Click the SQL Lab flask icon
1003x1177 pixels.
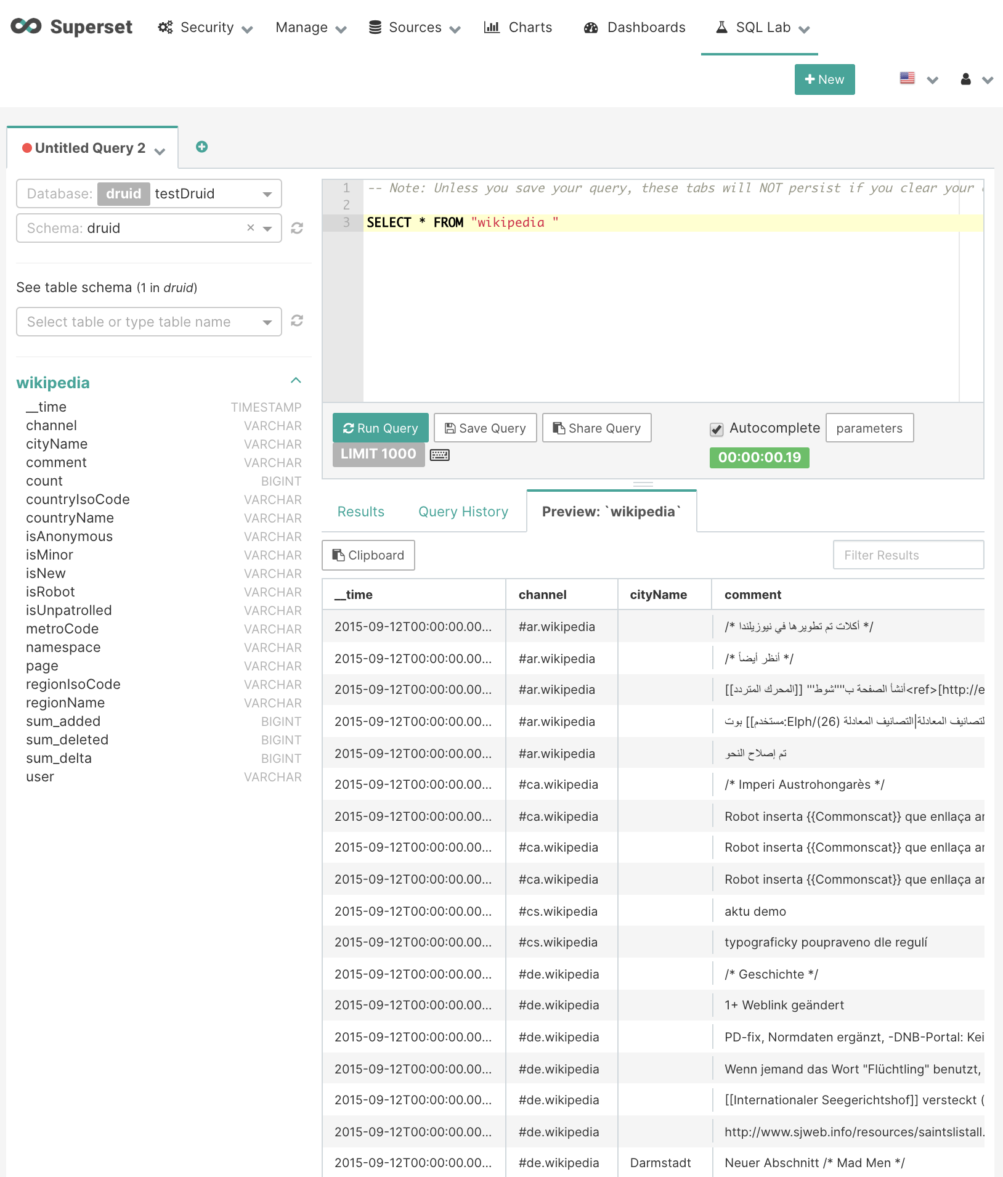721,27
